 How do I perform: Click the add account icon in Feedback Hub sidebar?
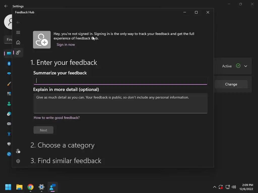(x=18, y=151)
